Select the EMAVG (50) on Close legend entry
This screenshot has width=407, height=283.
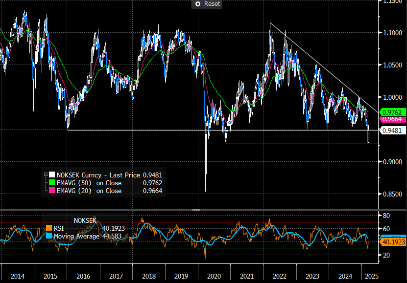pos(88,183)
